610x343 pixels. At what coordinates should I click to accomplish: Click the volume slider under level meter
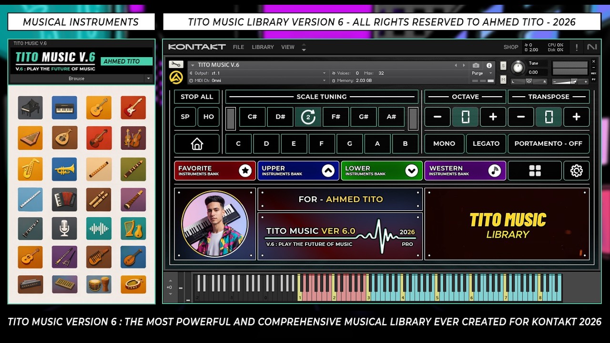click(x=570, y=81)
